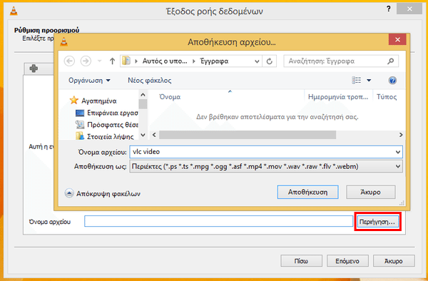Click navigation pane scroll up arrow
Image resolution: width=428 pixels, height=281 pixels.
click(143, 95)
